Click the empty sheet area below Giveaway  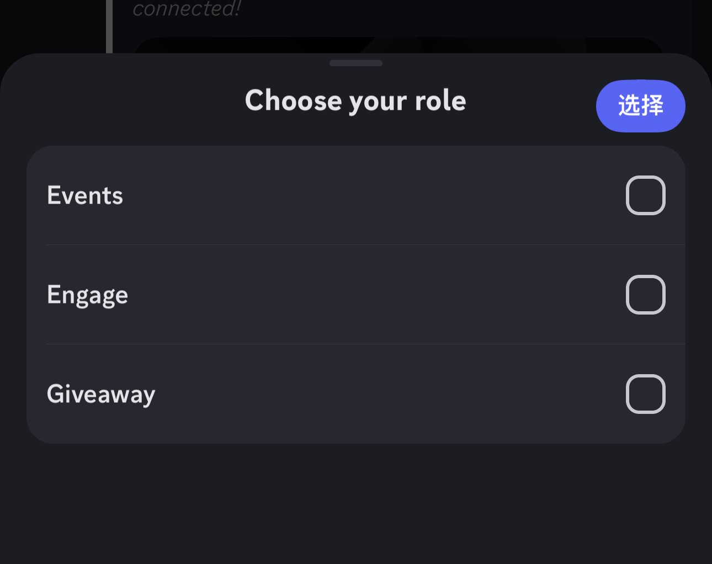click(356, 502)
